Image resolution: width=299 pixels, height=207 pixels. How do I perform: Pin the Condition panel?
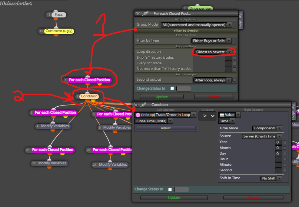pos(143,105)
